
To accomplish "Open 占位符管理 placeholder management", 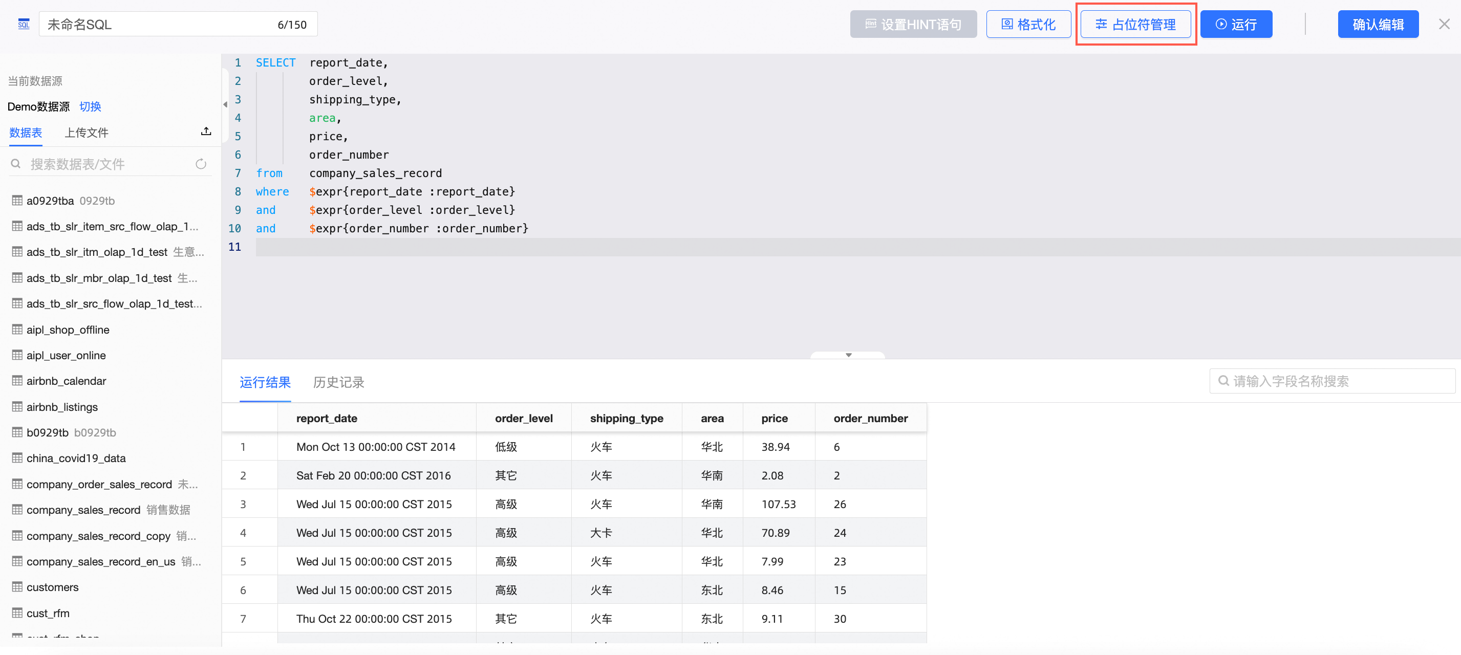I will (1135, 25).
